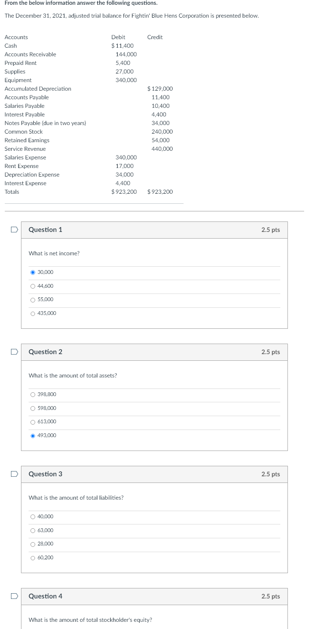Flag Question 2 with bookmark icon
The height and width of the screenshot is (629, 317).
click(14, 352)
